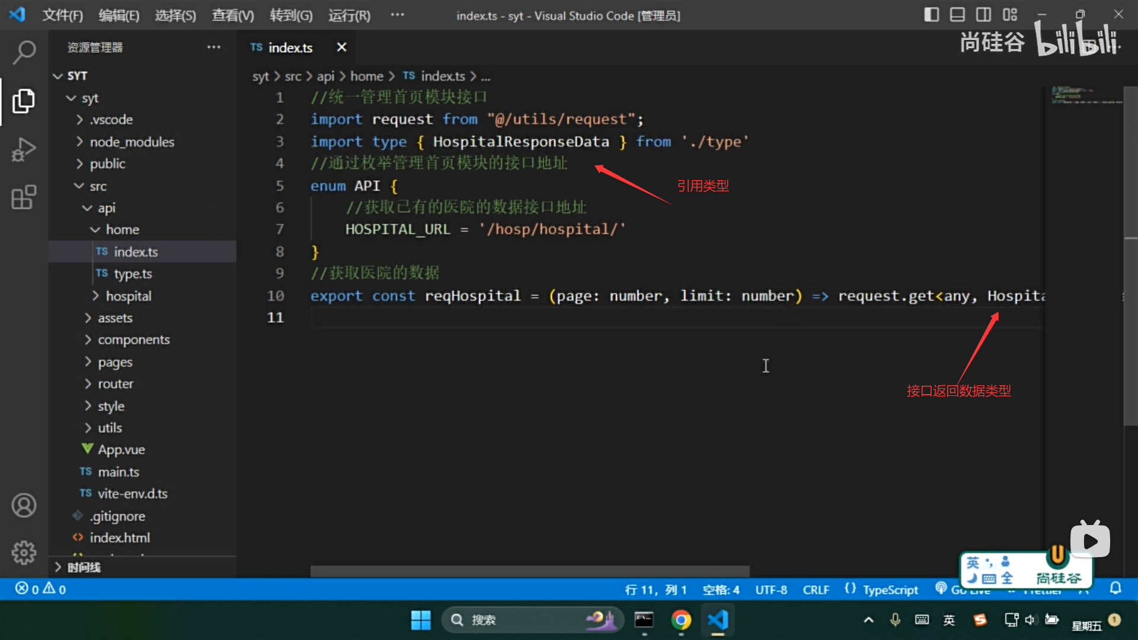This screenshot has height=640, width=1138.
Task: Collapse the src folder
Action: click(98, 186)
